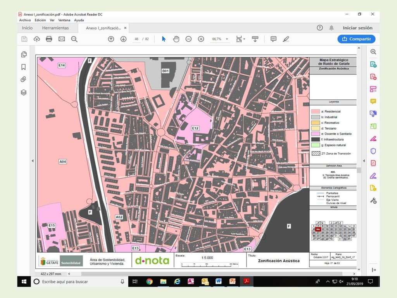Open Chrome from the taskbar

pos(149,282)
